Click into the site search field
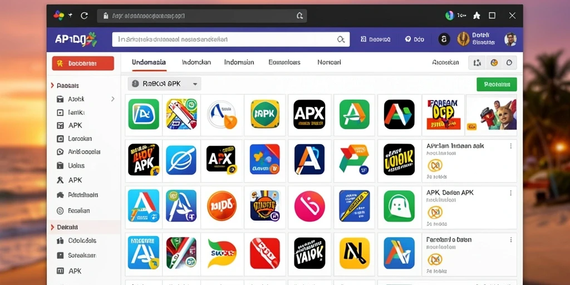This screenshot has width=570, height=285. coord(231,40)
